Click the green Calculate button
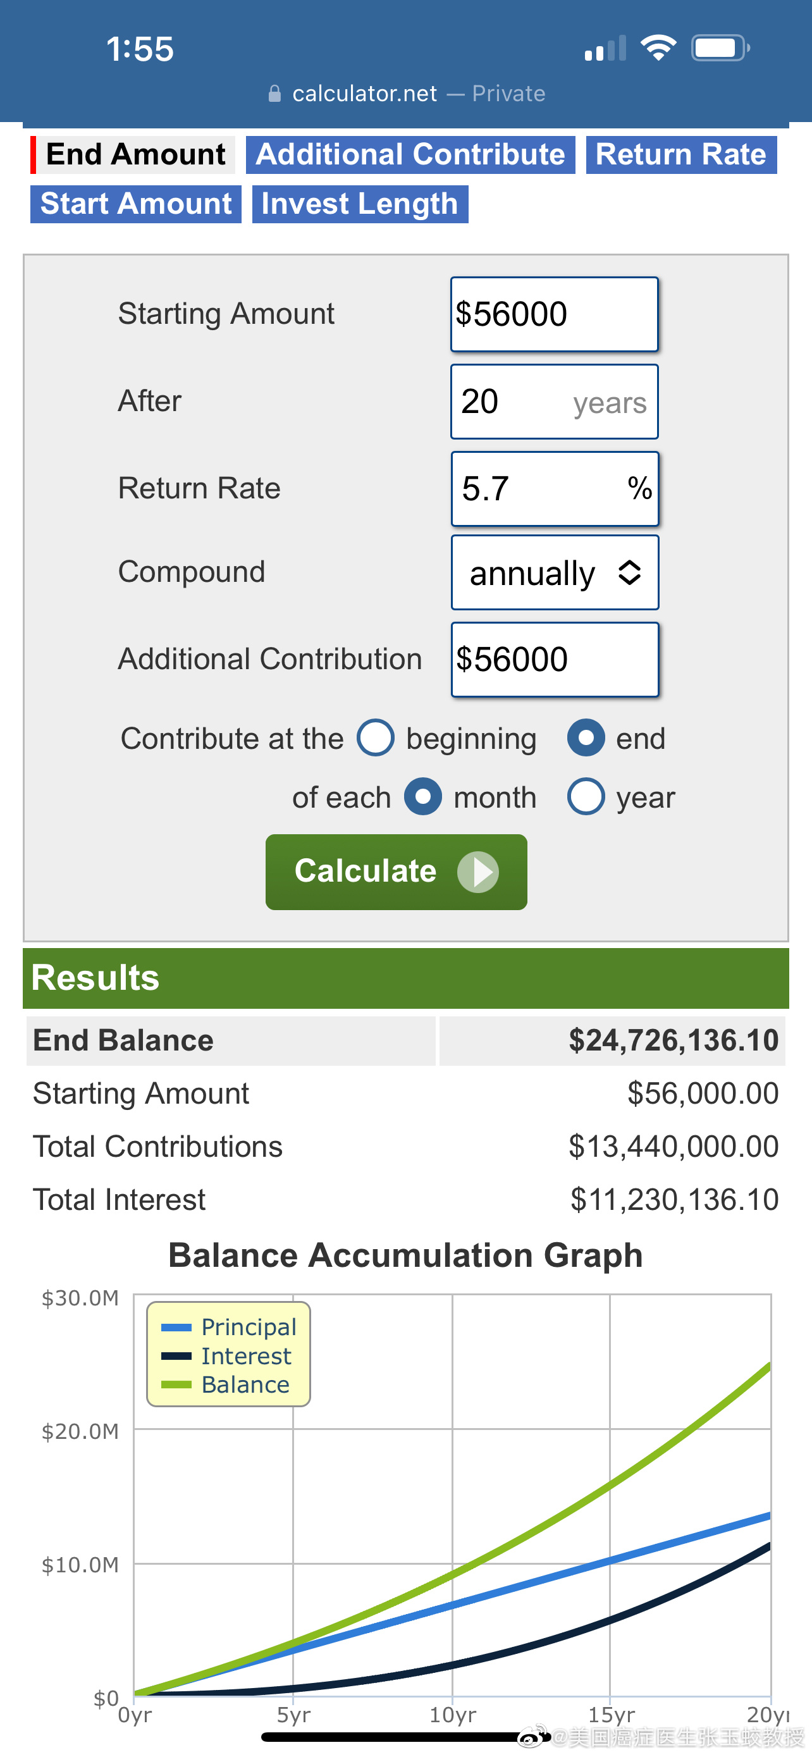812x1757 pixels. pyautogui.click(x=396, y=872)
